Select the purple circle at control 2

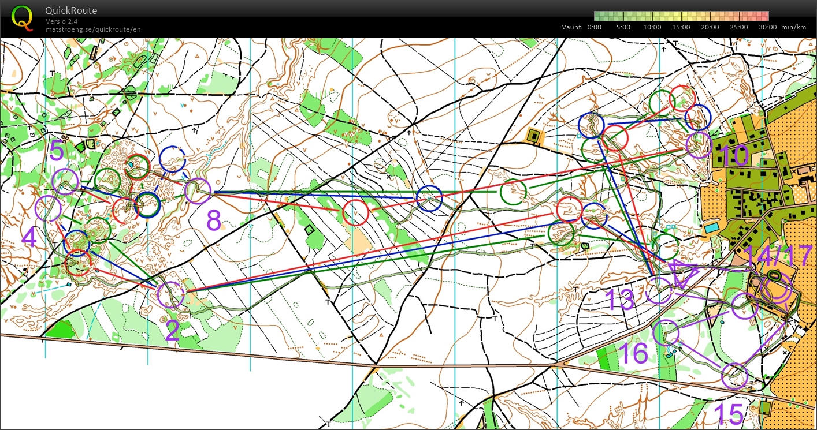click(x=170, y=295)
